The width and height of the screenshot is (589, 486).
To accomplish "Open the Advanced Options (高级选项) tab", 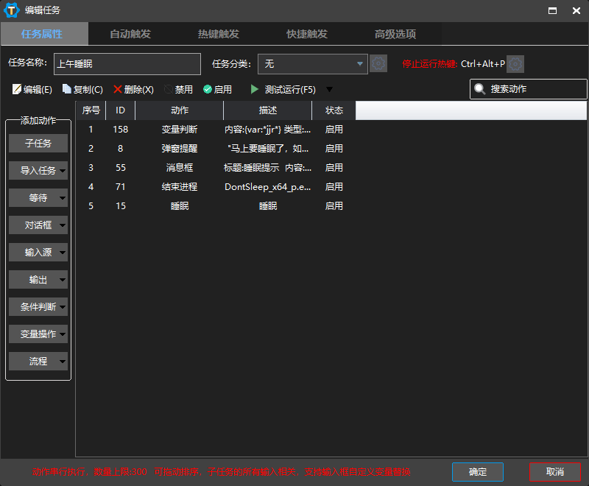I will coord(395,34).
